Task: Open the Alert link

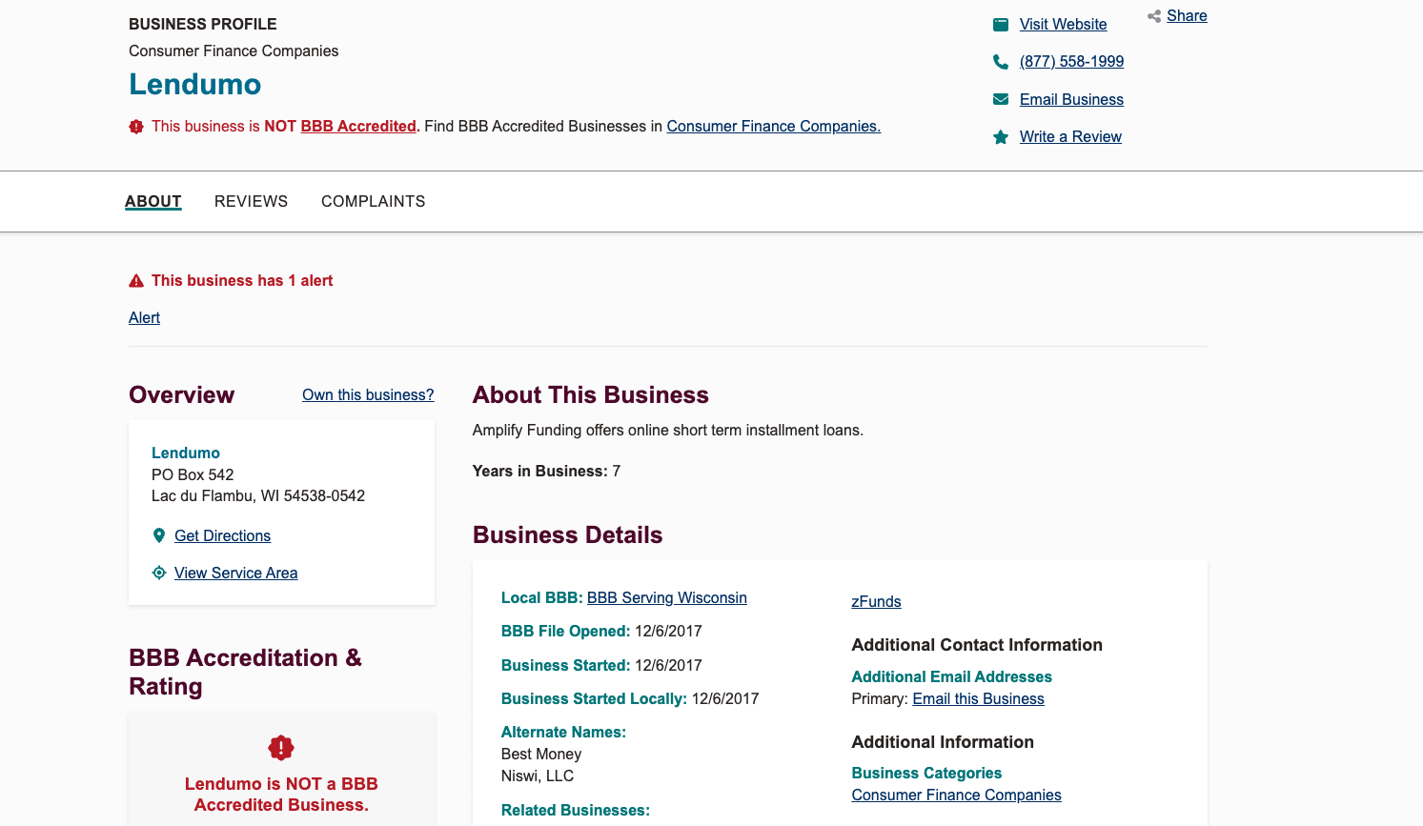Action: point(144,317)
